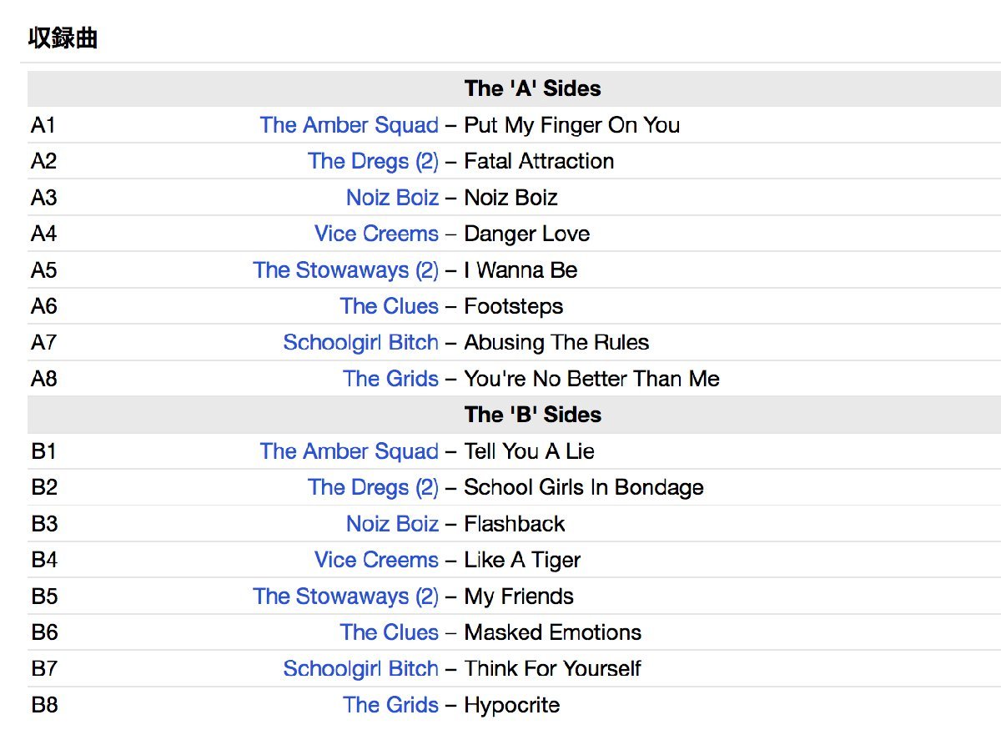
Task: Click Noiz Boiz artist link on track A3
Action: pos(392,198)
